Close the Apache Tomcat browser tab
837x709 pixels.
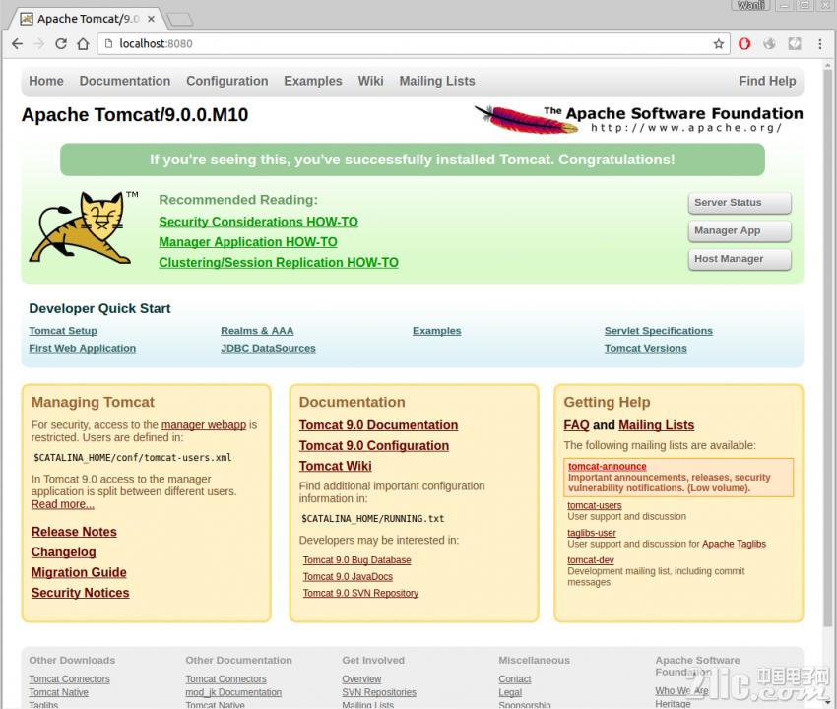[151, 19]
